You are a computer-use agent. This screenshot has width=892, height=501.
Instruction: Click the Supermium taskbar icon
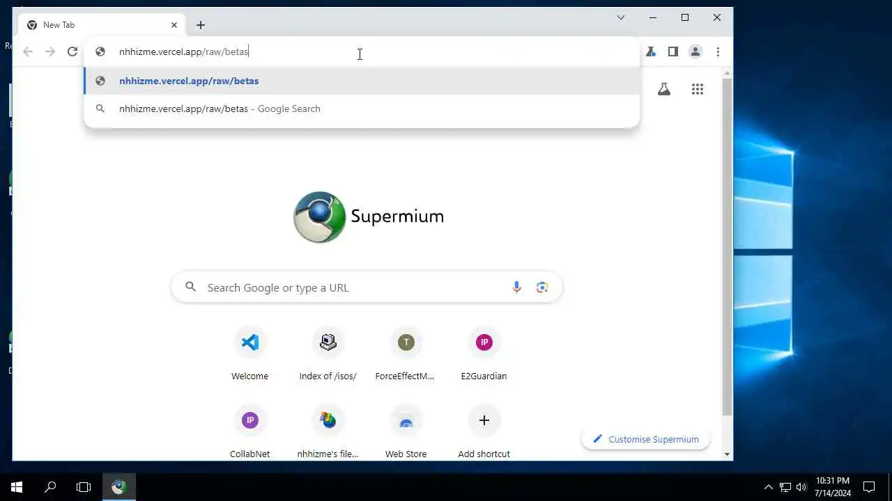click(119, 487)
